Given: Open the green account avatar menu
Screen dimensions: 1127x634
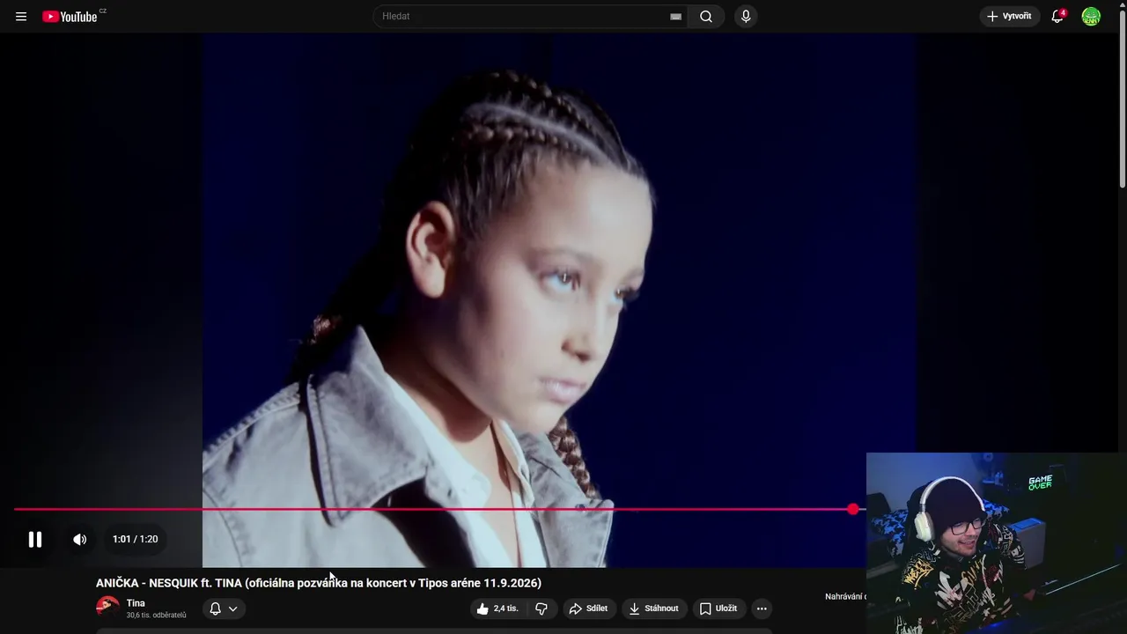Looking at the screenshot, I should click(1091, 16).
